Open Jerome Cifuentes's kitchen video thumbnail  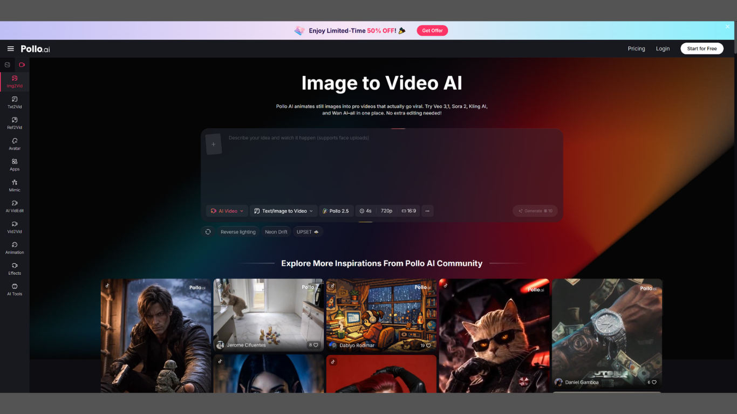pos(268,315)
